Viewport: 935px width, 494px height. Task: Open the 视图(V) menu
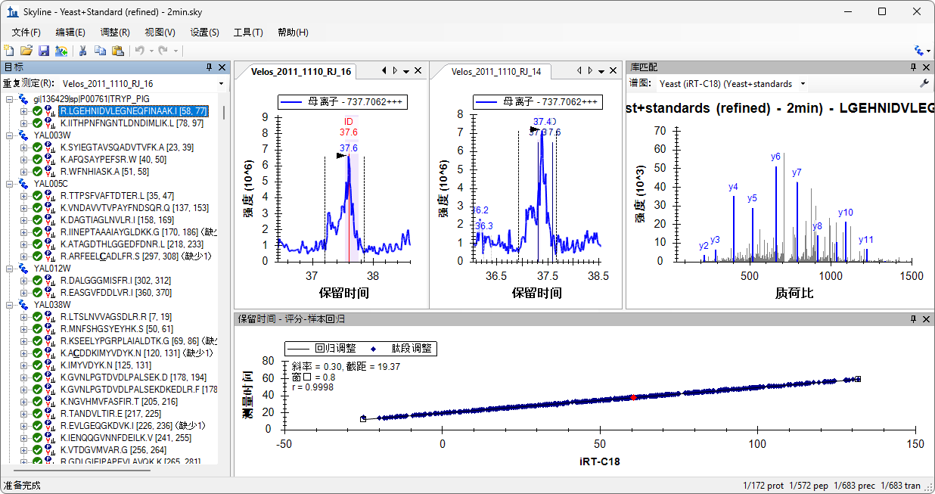click(x=160, y=33)
